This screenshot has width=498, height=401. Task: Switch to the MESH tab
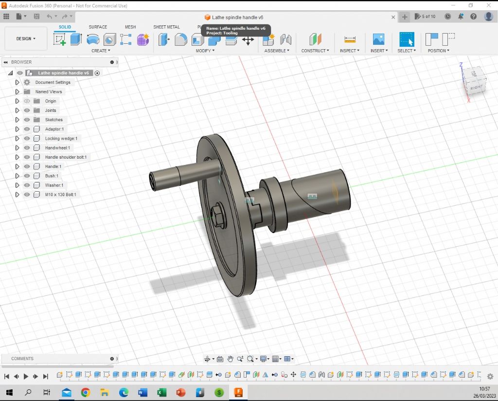(x=130, y=27)
